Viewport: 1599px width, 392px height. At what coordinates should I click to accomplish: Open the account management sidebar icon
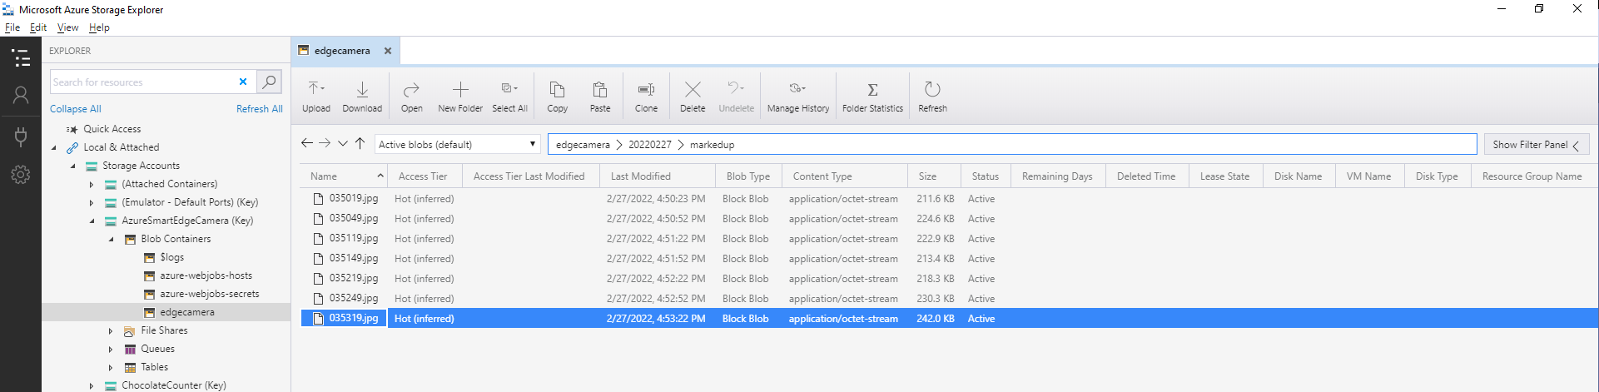tap(21, 96)
